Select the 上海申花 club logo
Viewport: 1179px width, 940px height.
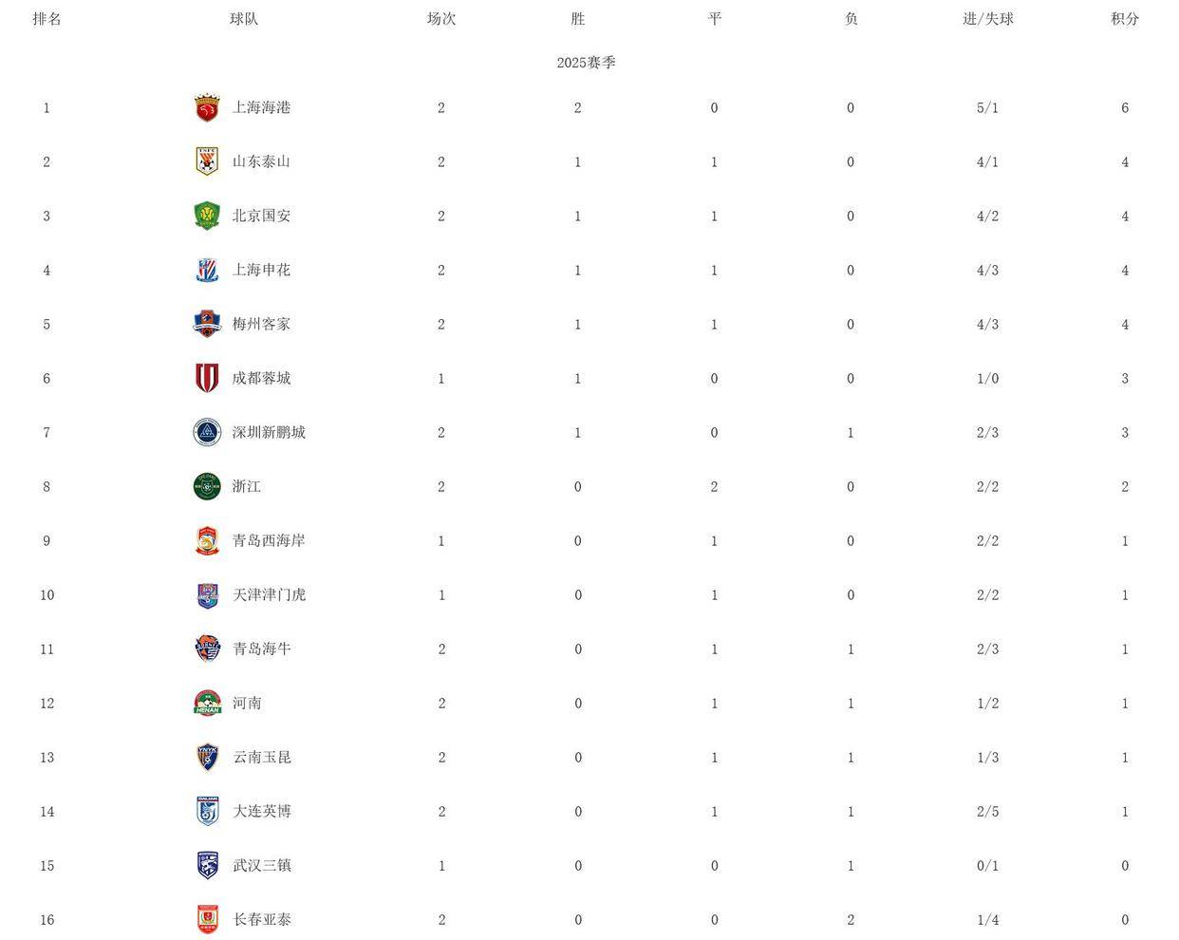(x=207, y=270)
